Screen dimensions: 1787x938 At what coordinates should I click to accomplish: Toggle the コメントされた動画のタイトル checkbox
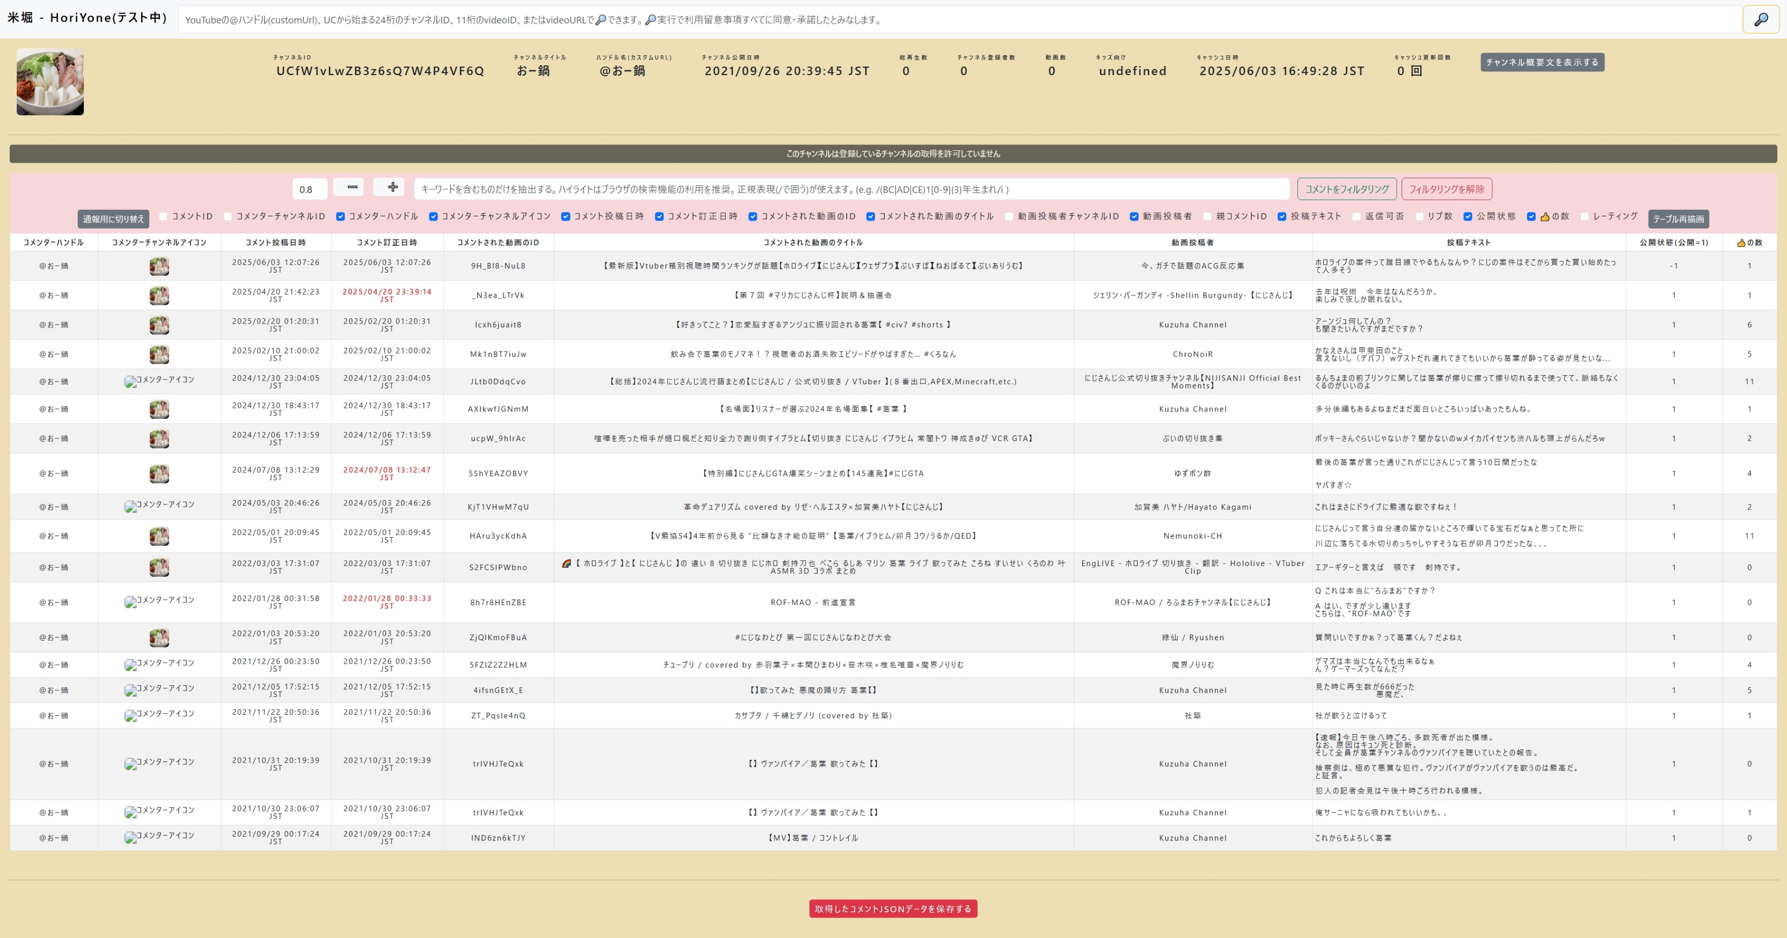point(871,216)
